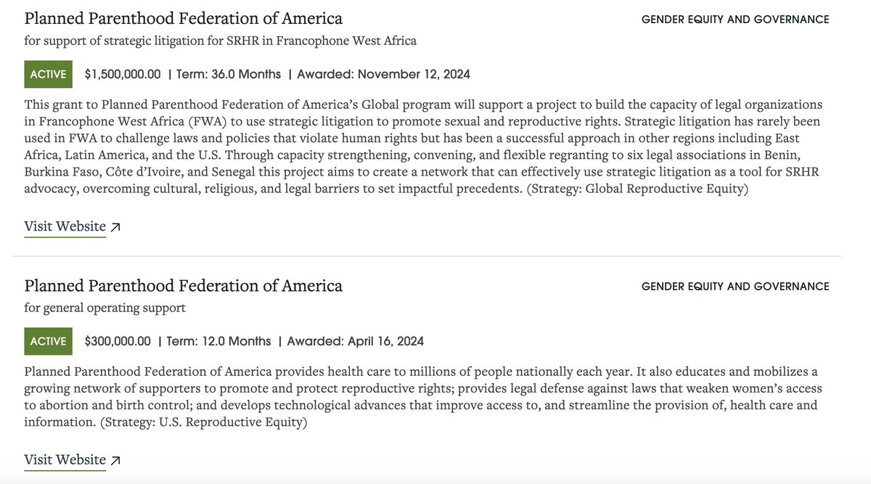Click the strategic litigation for SRHR subtitle

220,41
